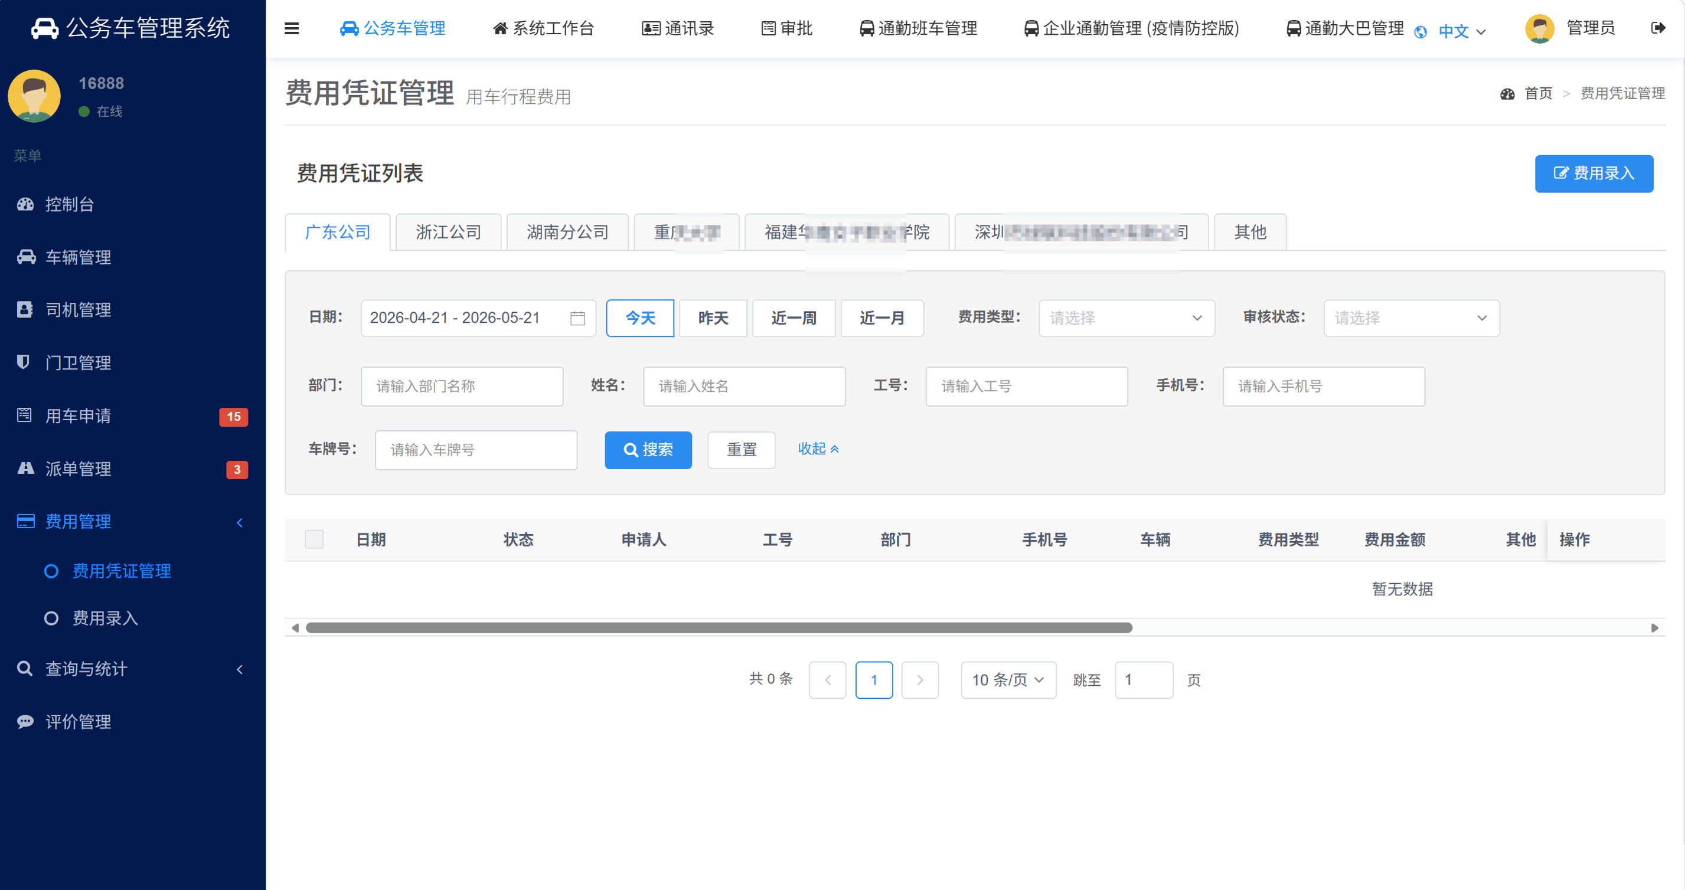Image resolution: width=1685 pixels, height=890 pixels.
Task: Collapse the filters with 收起
Action: click(818, 449)
